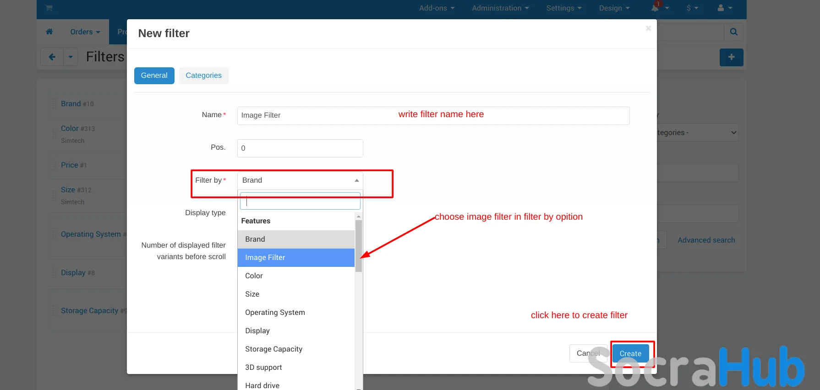Image resolution: width=820 pixels, height=390 pixels.
Task: Select Image Filter option in list
Action: click(x=296, y=258)
